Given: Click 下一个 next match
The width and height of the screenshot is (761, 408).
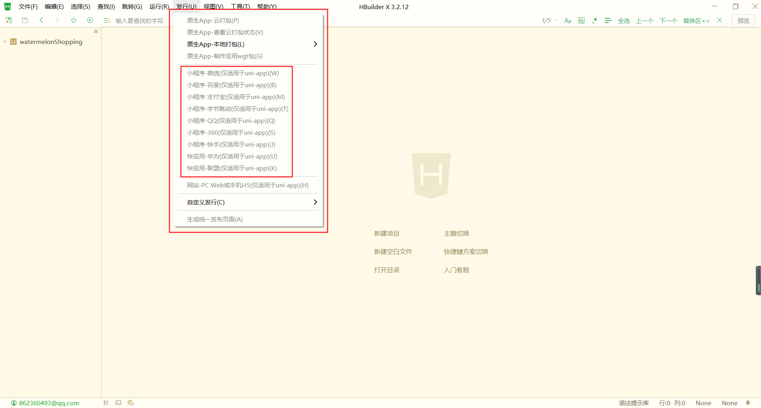Looking at the screenshot, I should (668, 21).
